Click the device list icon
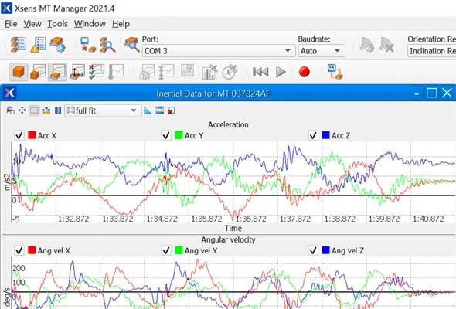 tap(19, 45)
